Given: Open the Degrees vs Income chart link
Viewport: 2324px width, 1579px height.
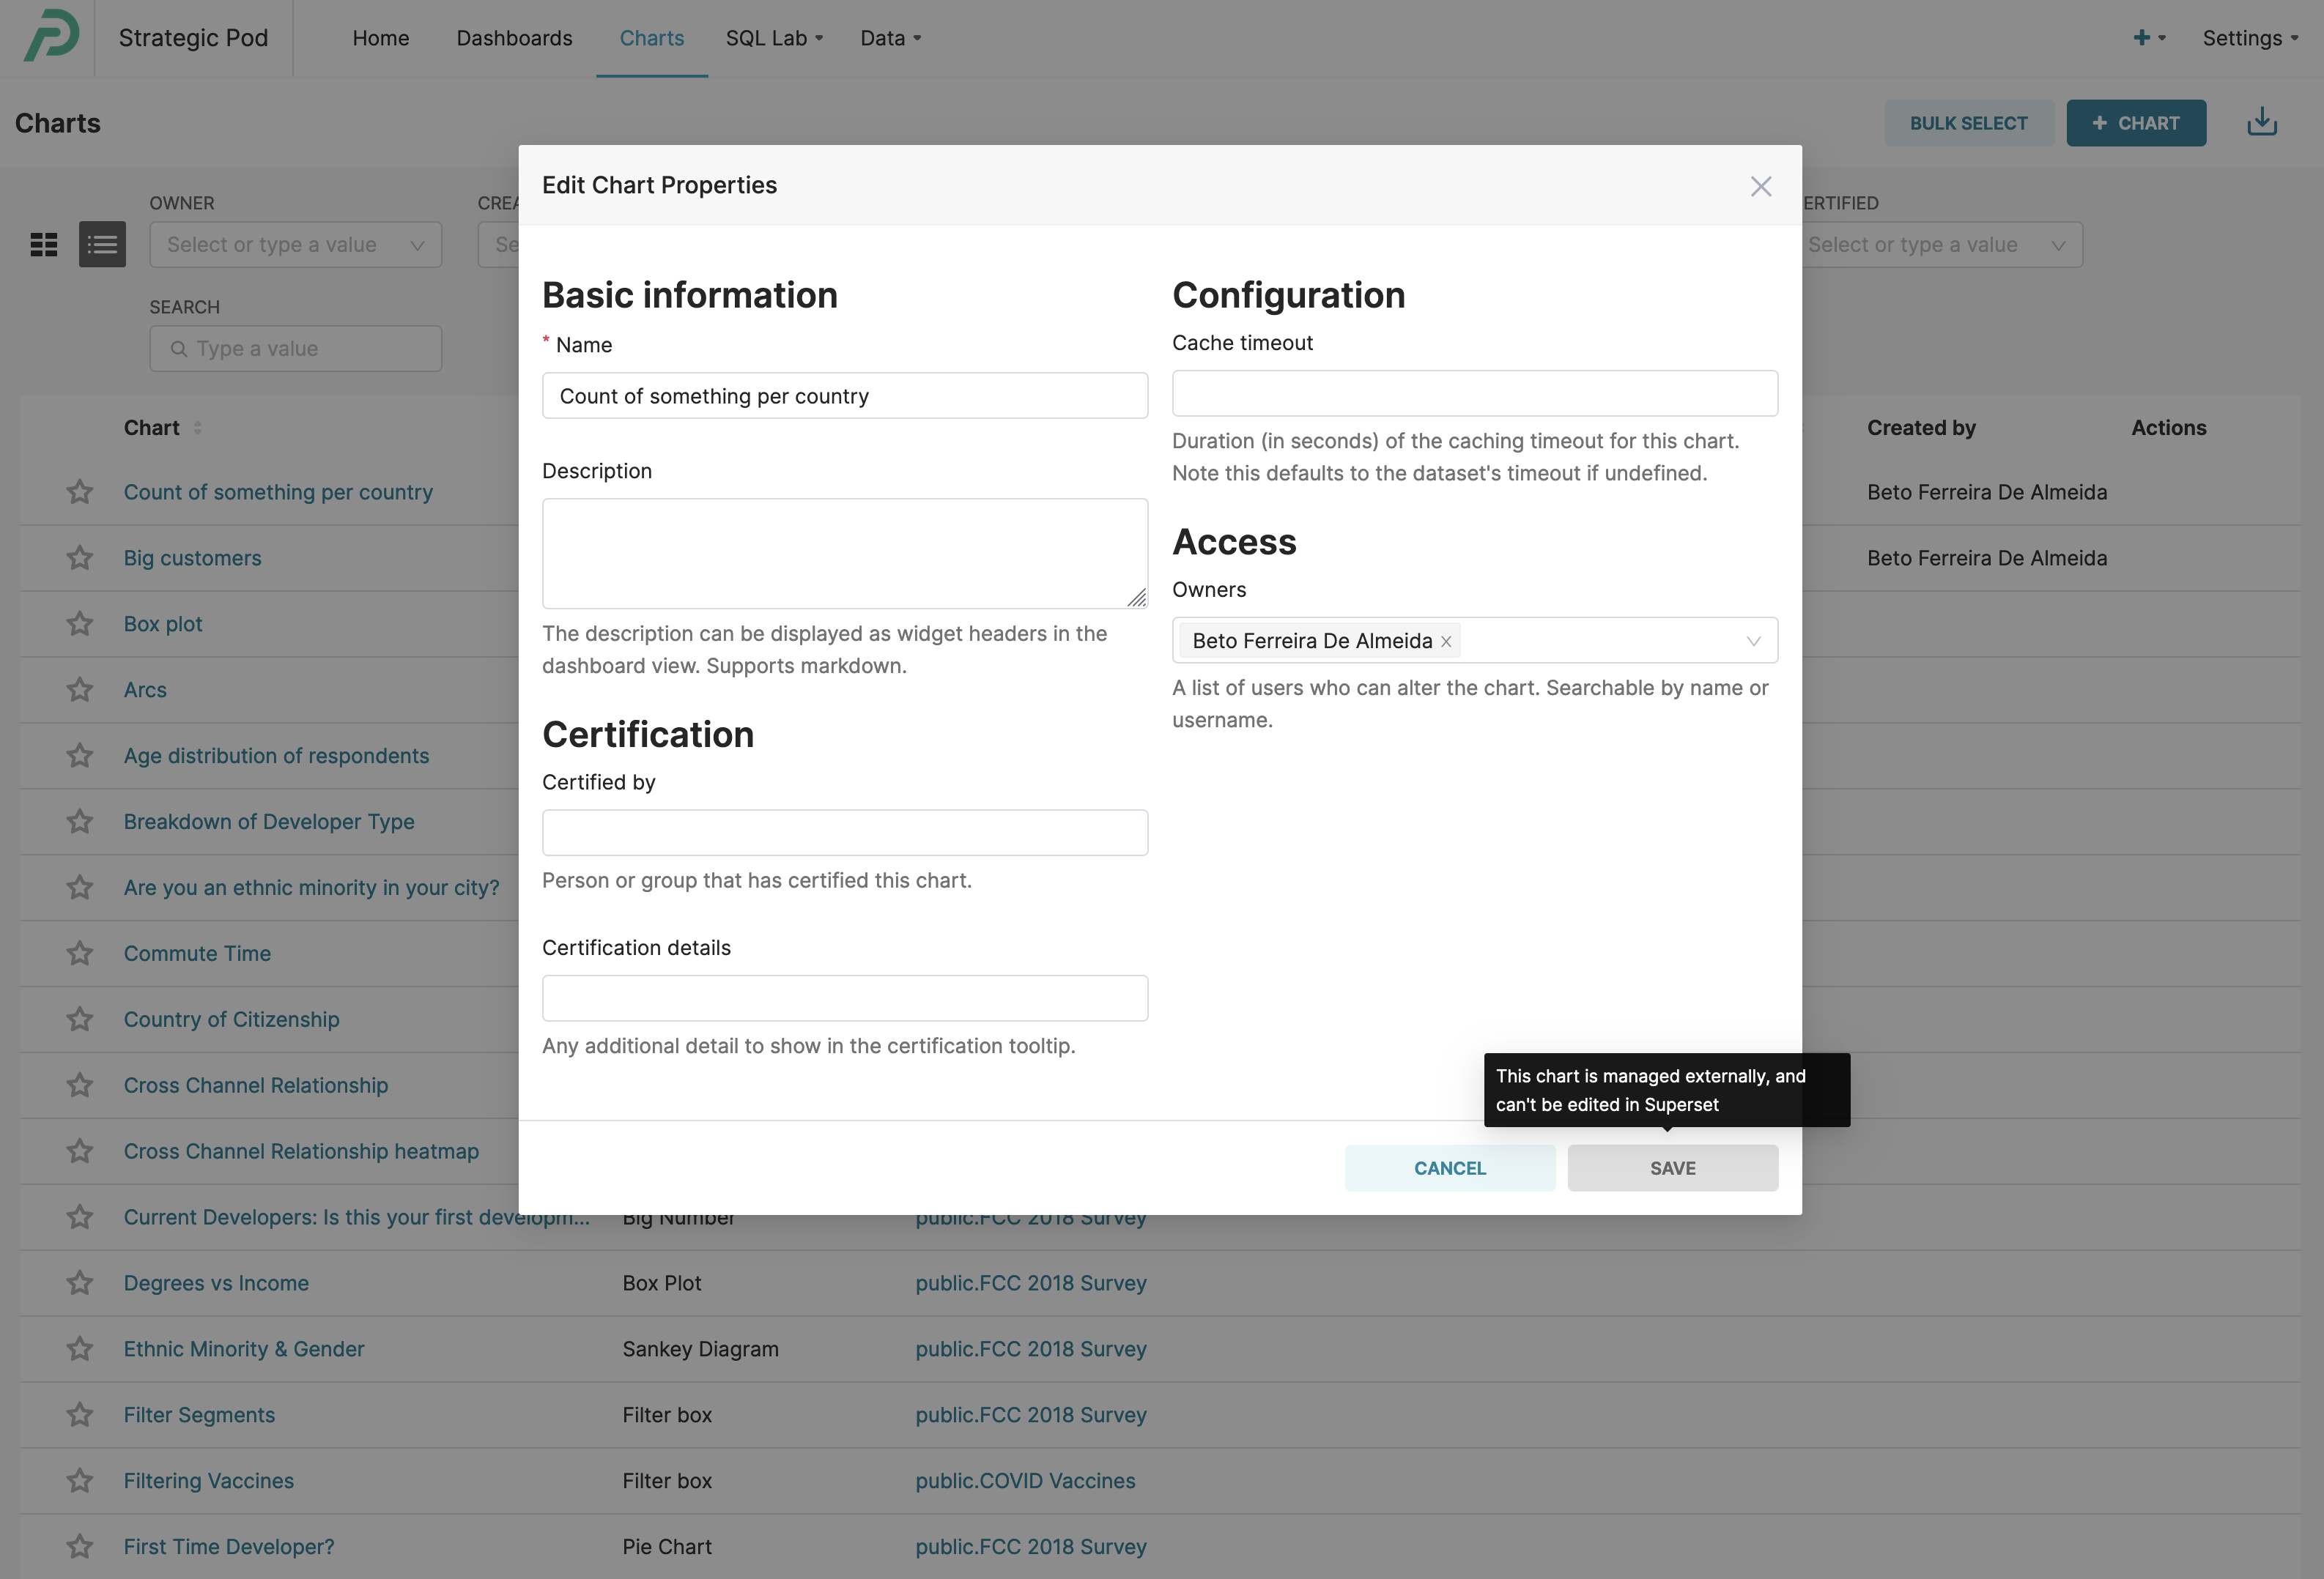Looking at the screenshot, I should coord(216,1283).
